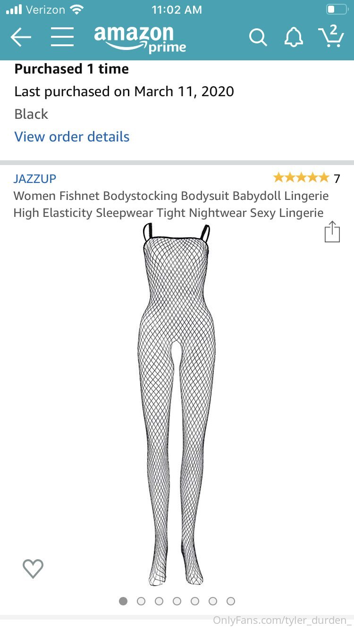Select the third image carousel dot

coord(159,601)
